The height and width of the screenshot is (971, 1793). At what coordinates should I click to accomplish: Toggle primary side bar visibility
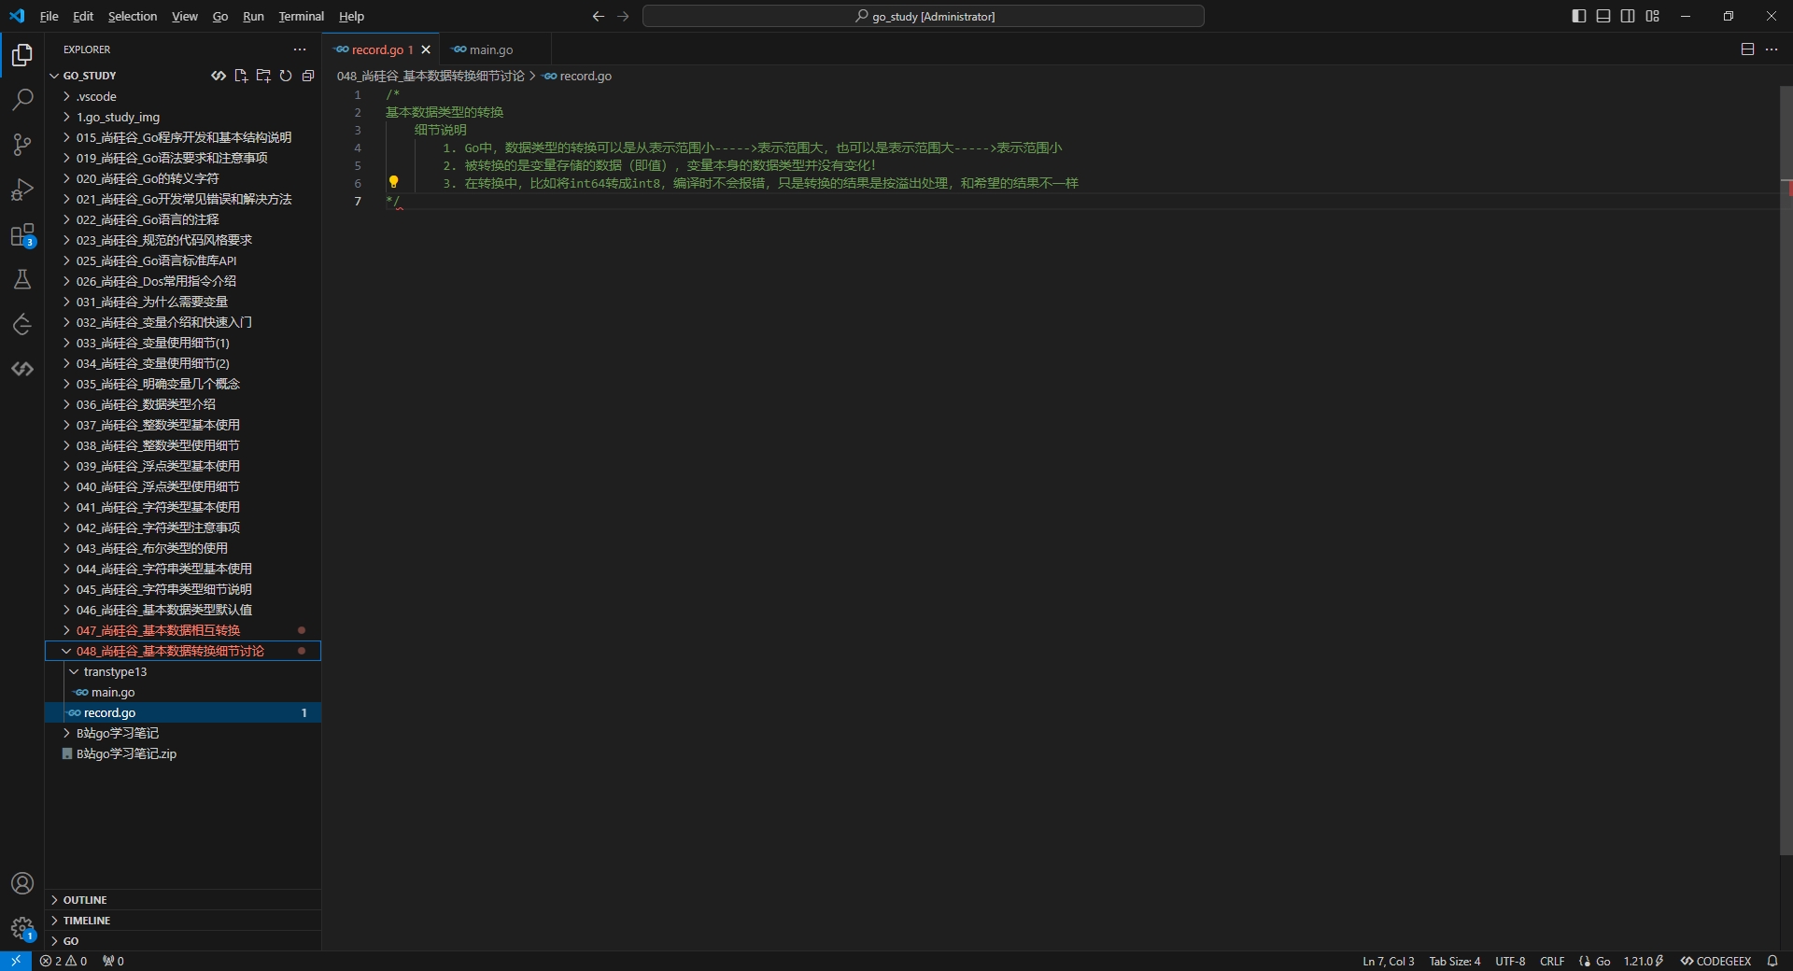[1579, 16]
